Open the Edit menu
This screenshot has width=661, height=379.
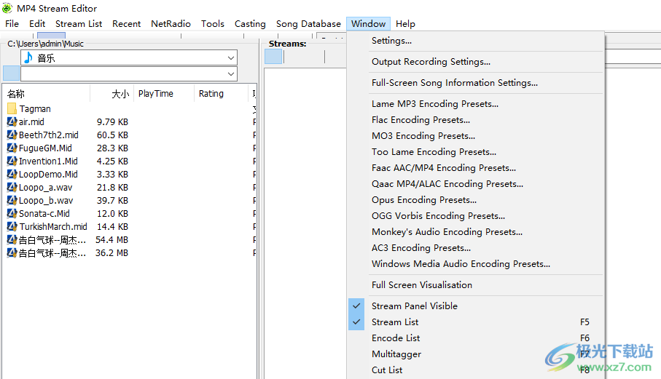(37, 24)
